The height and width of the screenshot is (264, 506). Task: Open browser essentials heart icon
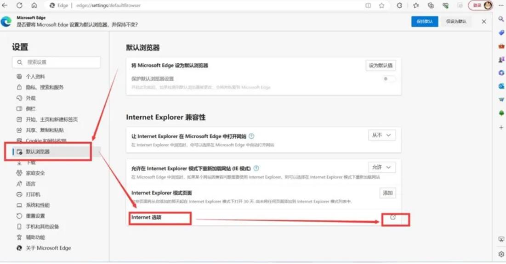point(446,6)
